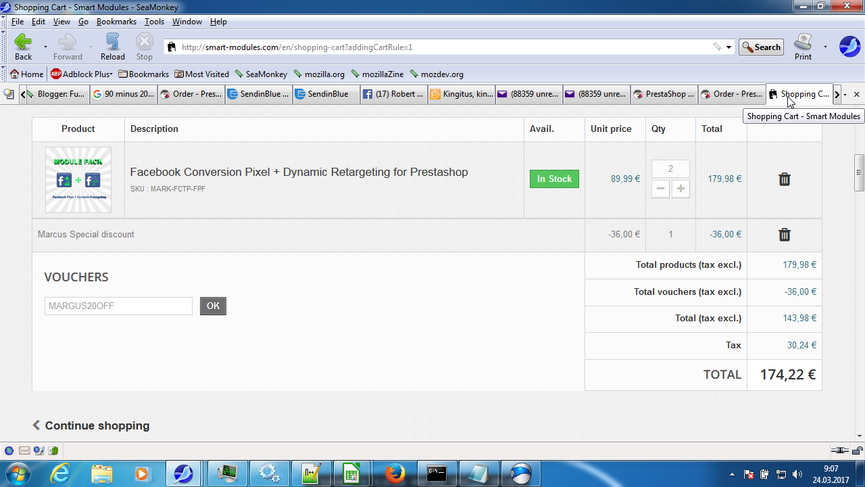Open Internet Explorer from the taskbar
Image resolution: width=865 pixels, height=487 pixels.
(x=60, y=473)
